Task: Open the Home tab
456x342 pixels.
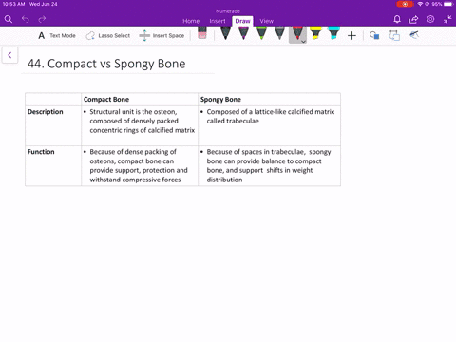Action: click(x=191, y=21)
